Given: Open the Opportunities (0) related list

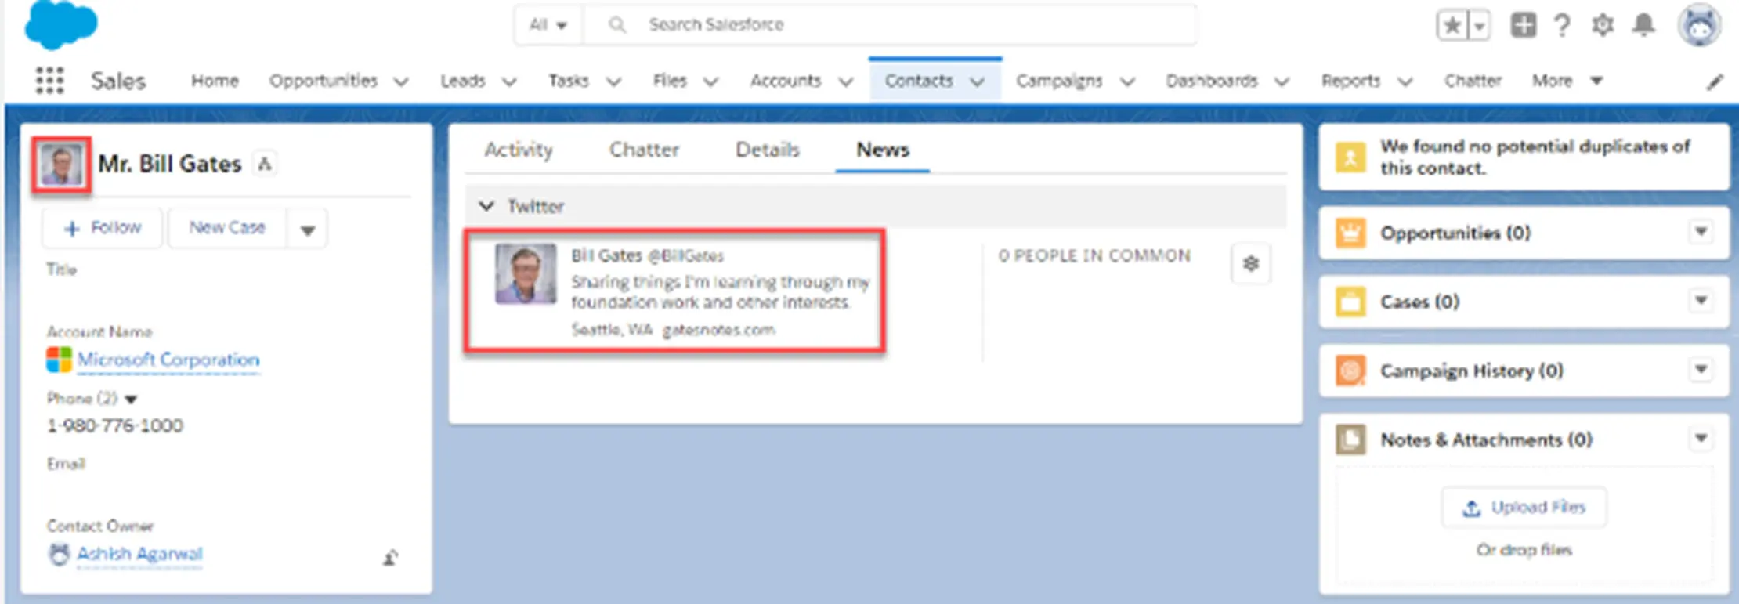Looking at the screenshot, I should pyautogui.click(x=1455, y=233).
